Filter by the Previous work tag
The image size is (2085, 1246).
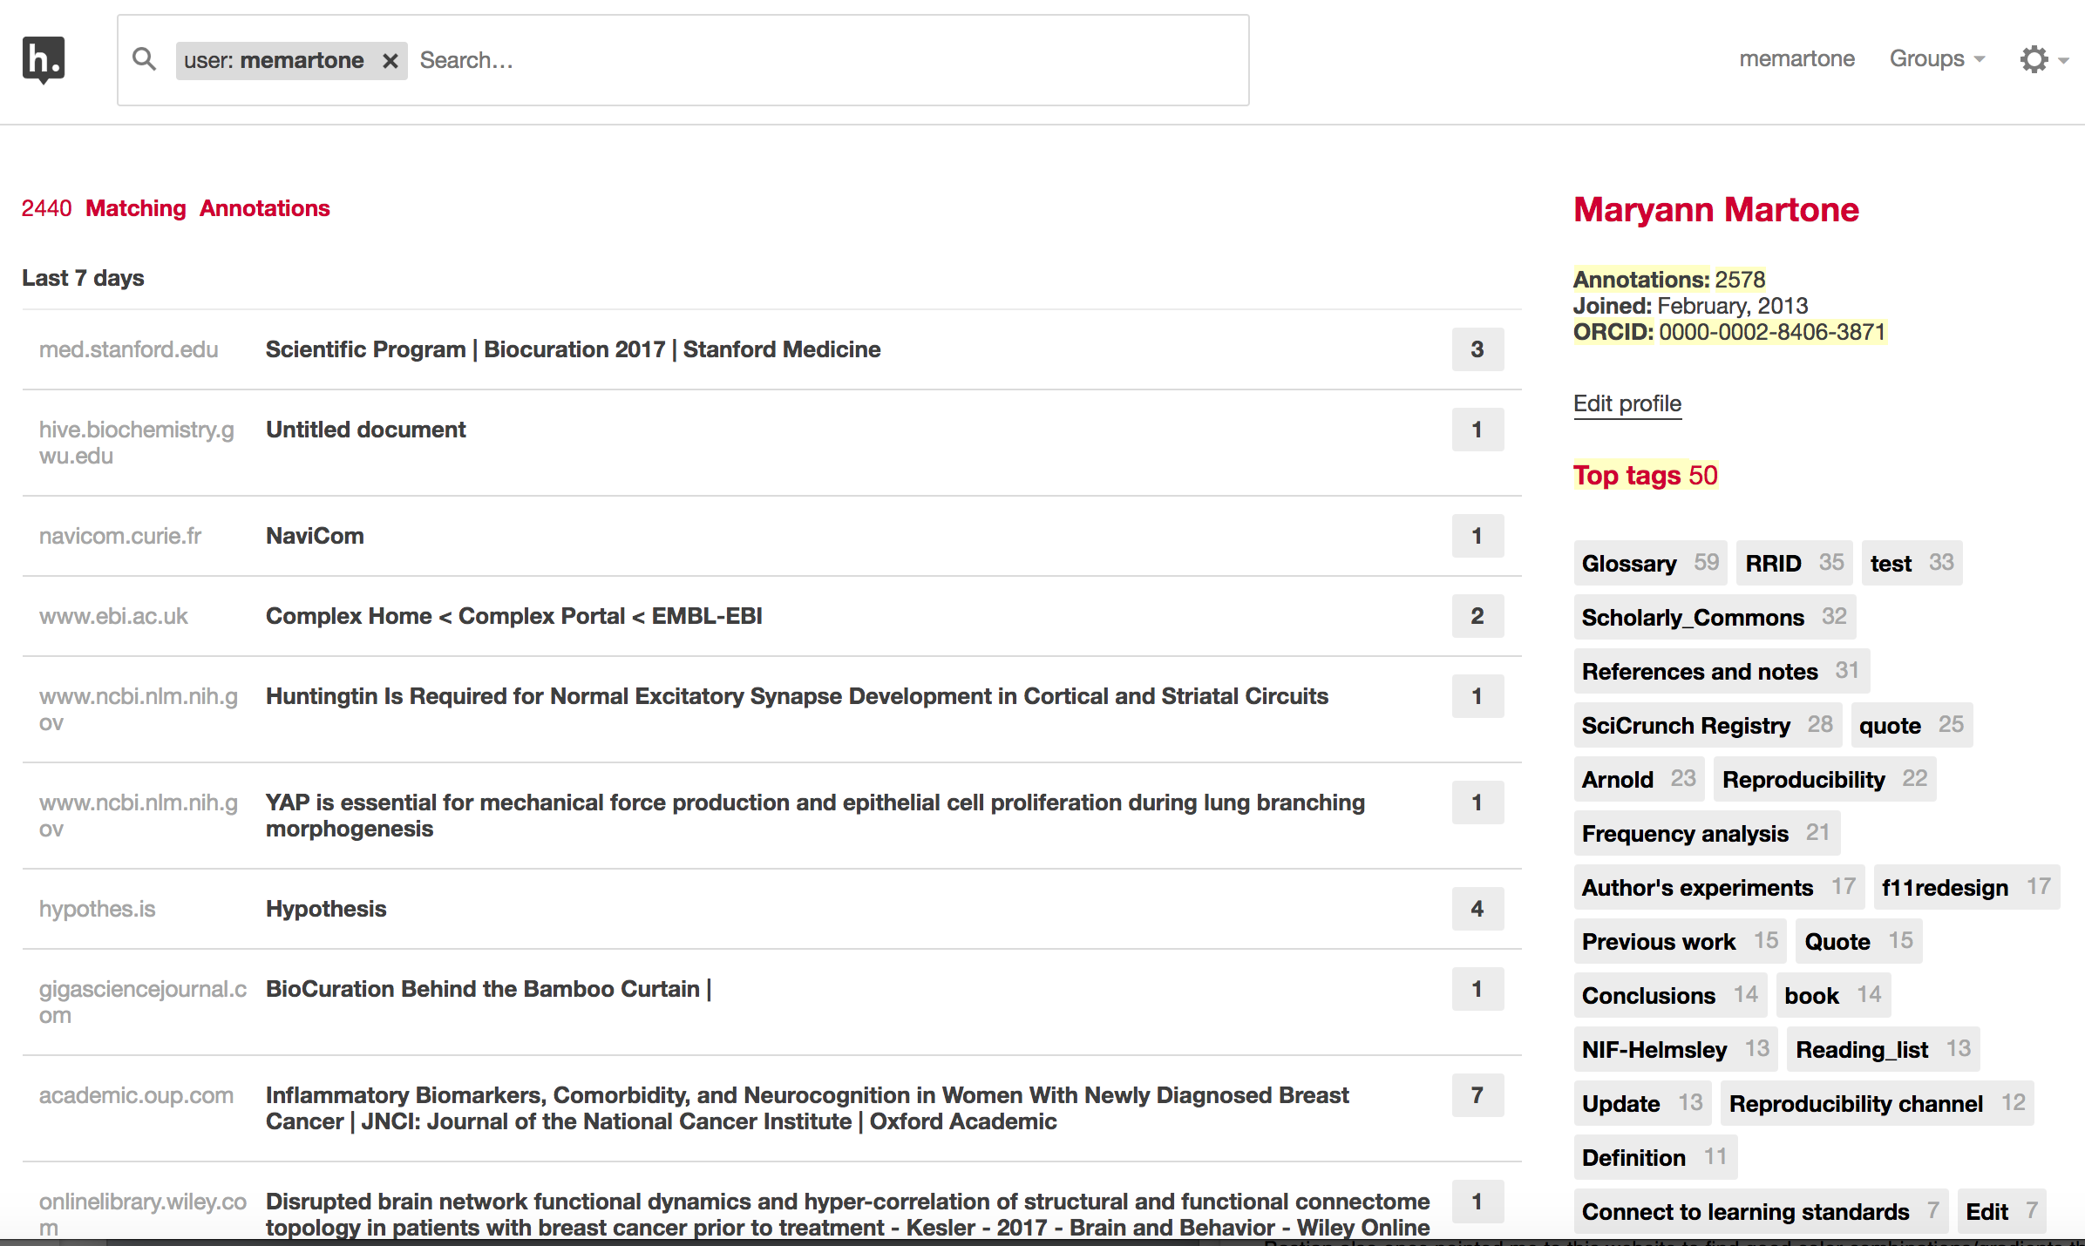pyautogui.click(x=1680, y=941)
